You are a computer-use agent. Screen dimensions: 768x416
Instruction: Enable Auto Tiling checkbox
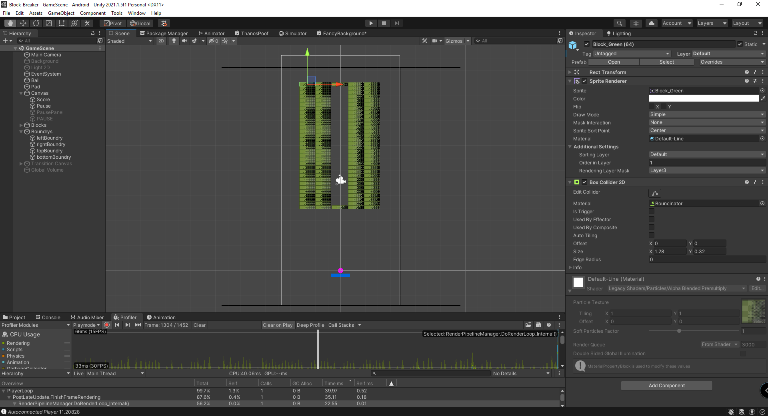[x=652, y=235]
